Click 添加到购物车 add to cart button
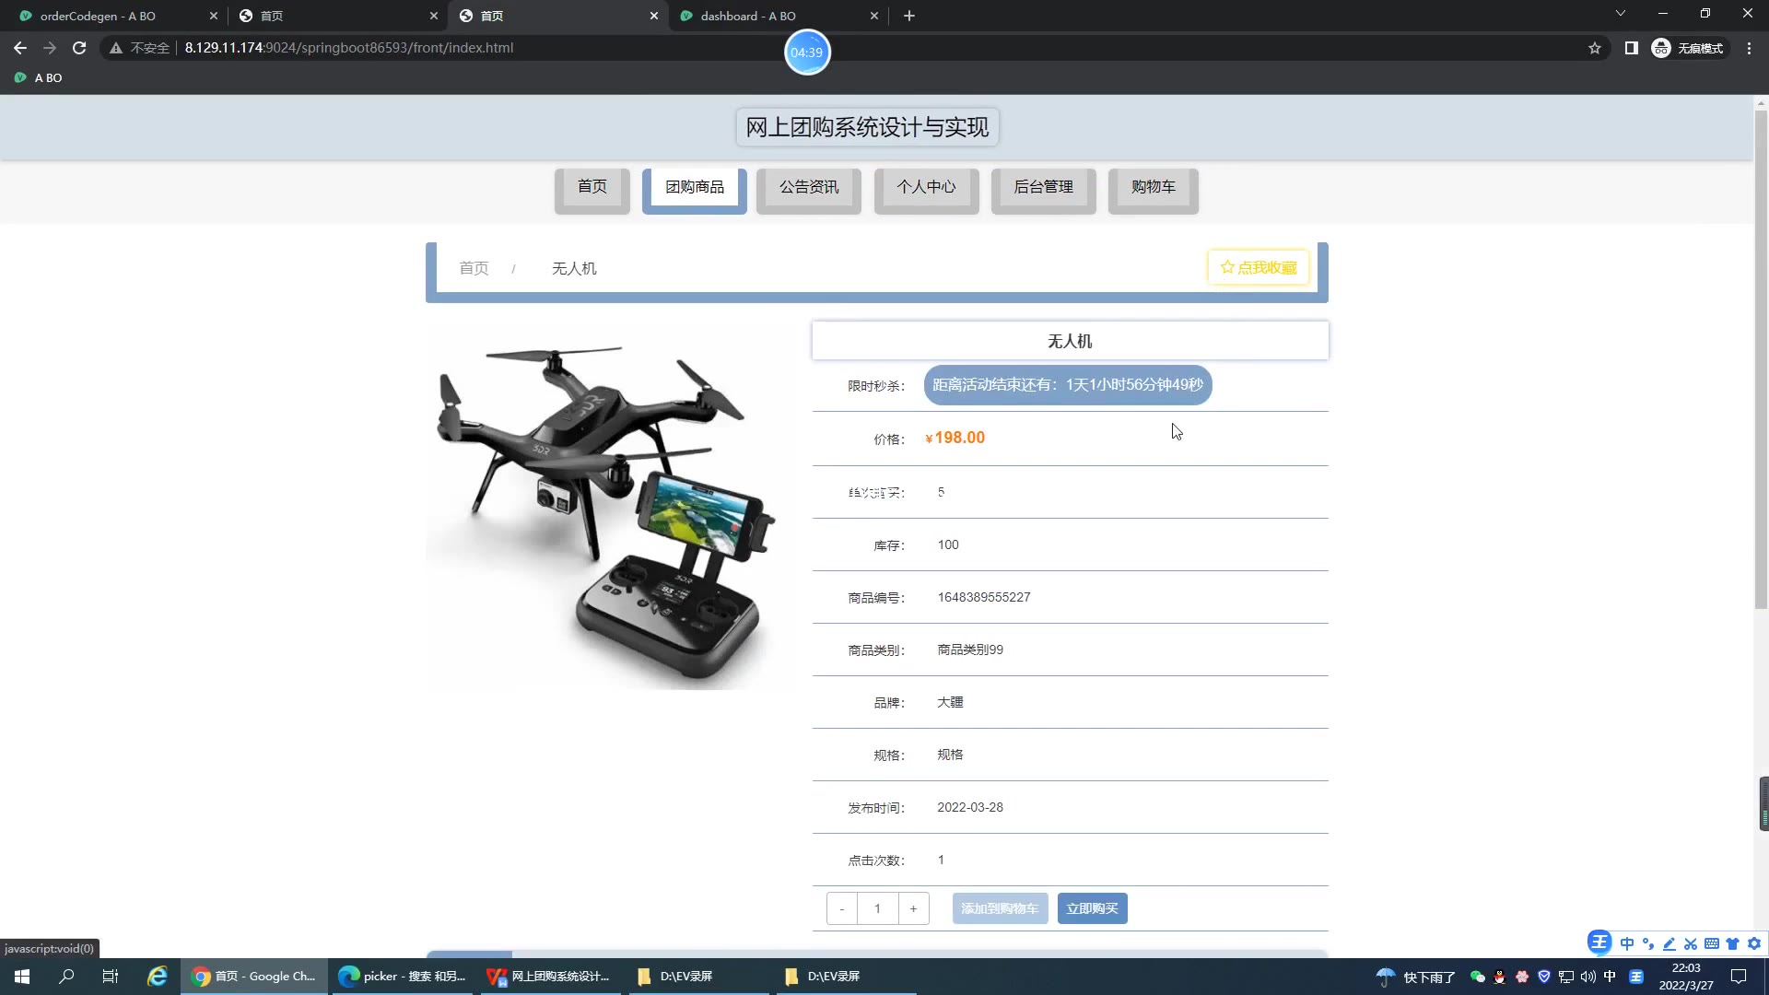Viewport: 1769px width, 995px height. click(x=1000, y=908)
